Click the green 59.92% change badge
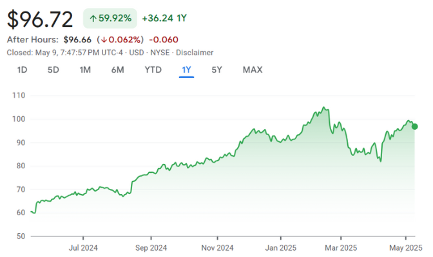The width and height of the screenshot is (433, 257). (x=110, y=19)
